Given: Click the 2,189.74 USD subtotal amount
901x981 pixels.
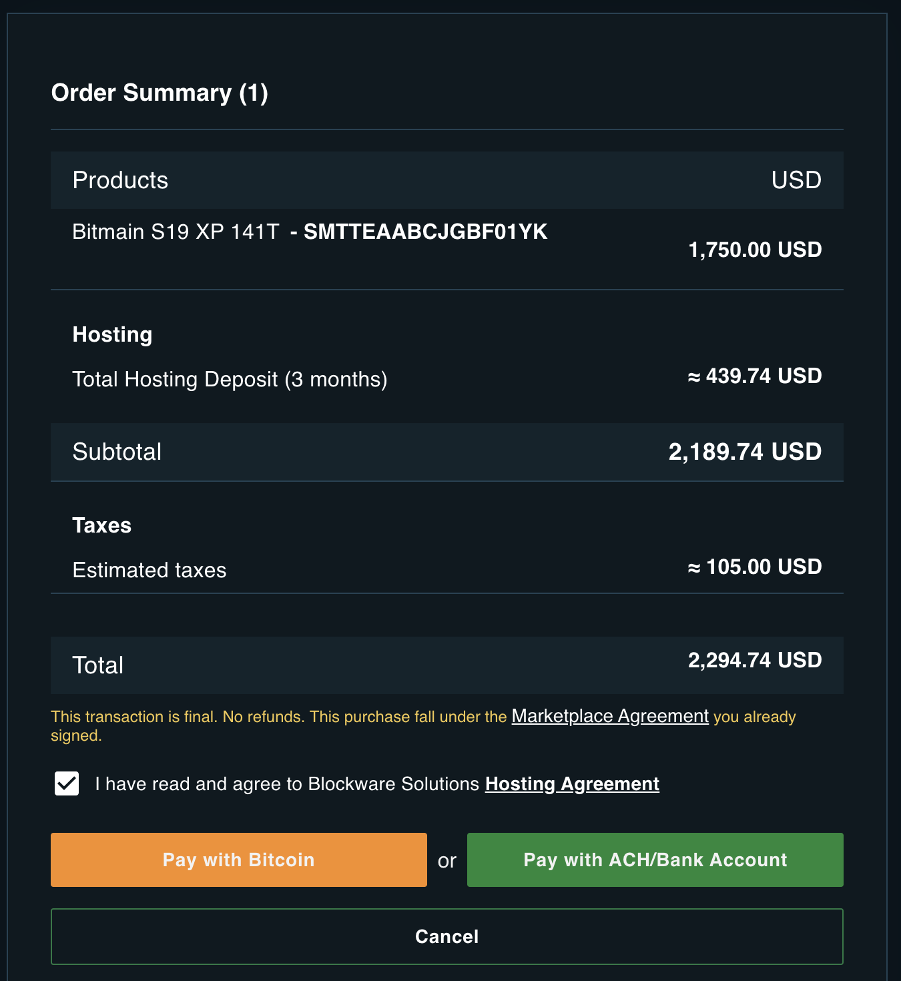Looking at the screenshot, I should tap(744, 452).
